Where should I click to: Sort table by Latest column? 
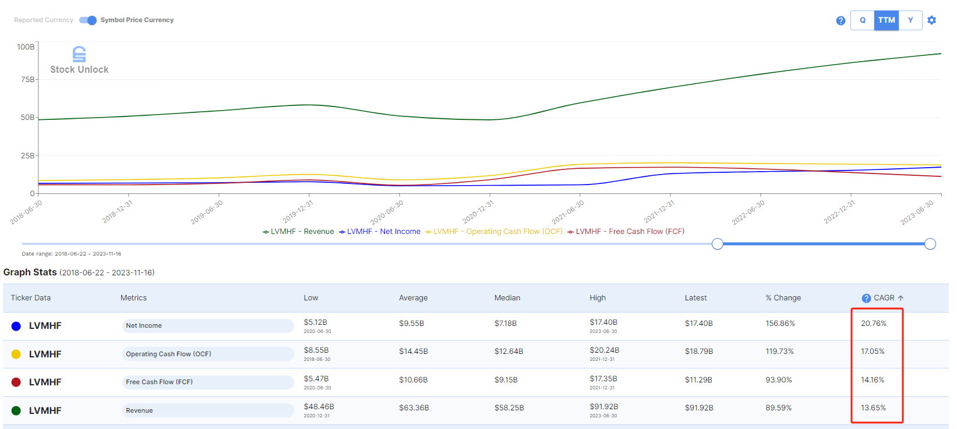point(696,298)
